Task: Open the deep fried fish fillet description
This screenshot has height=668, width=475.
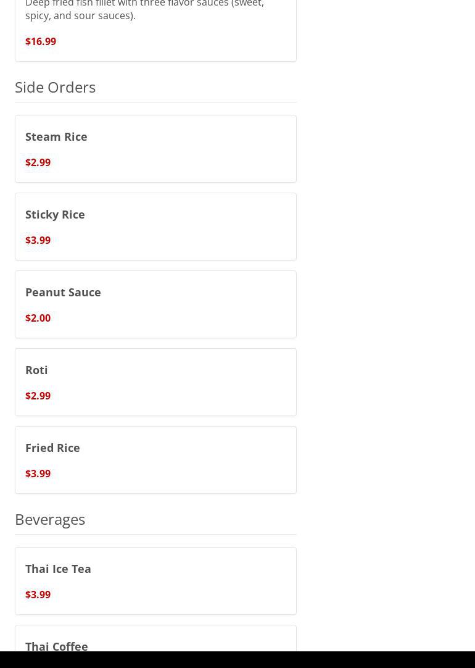Action: [x=144, y=10]
